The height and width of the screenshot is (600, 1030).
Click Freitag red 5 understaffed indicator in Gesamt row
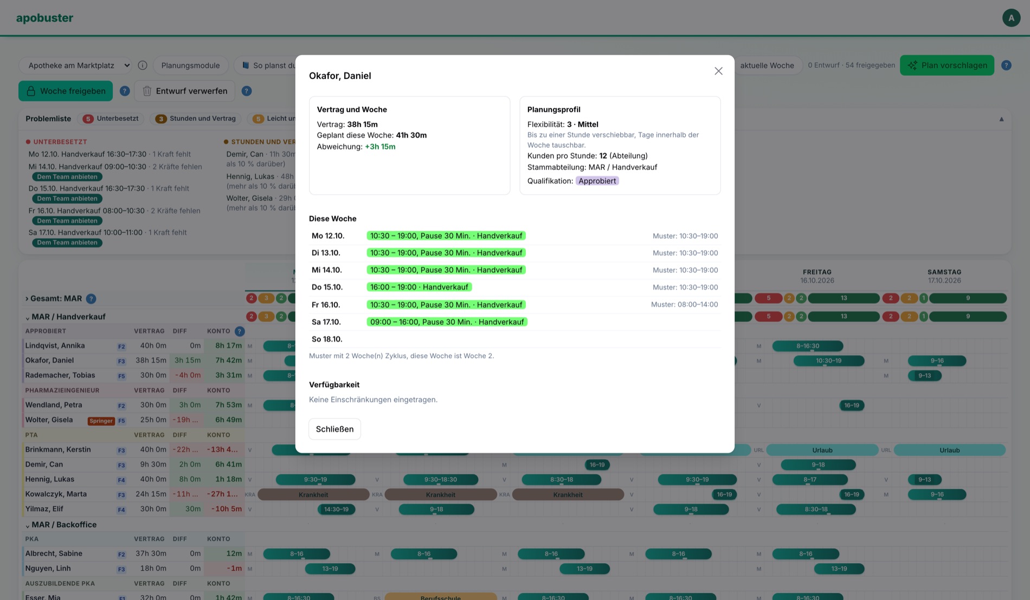pyautogui.click(x=769, y=298)
